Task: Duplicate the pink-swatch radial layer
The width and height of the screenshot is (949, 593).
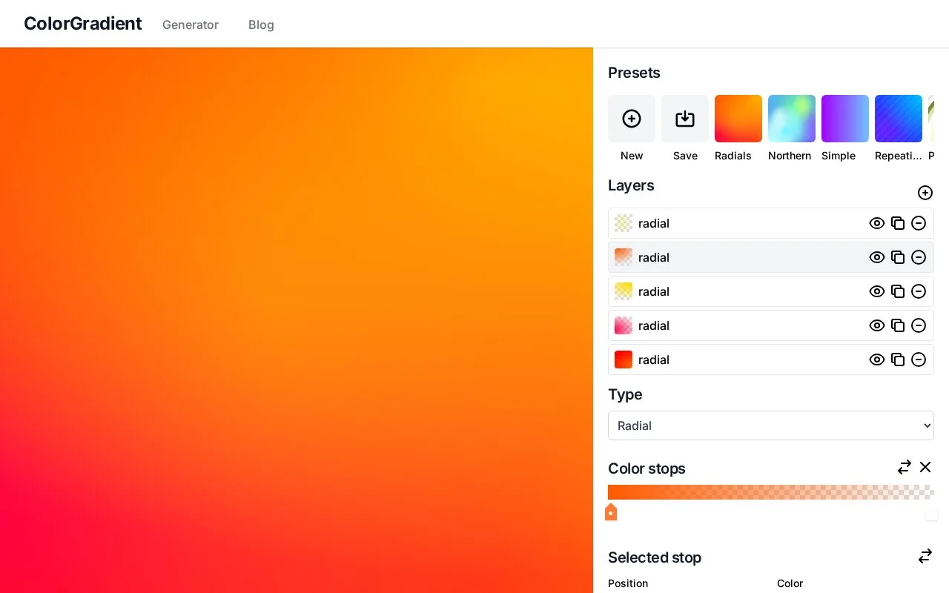Action: [x=898, y=325]
